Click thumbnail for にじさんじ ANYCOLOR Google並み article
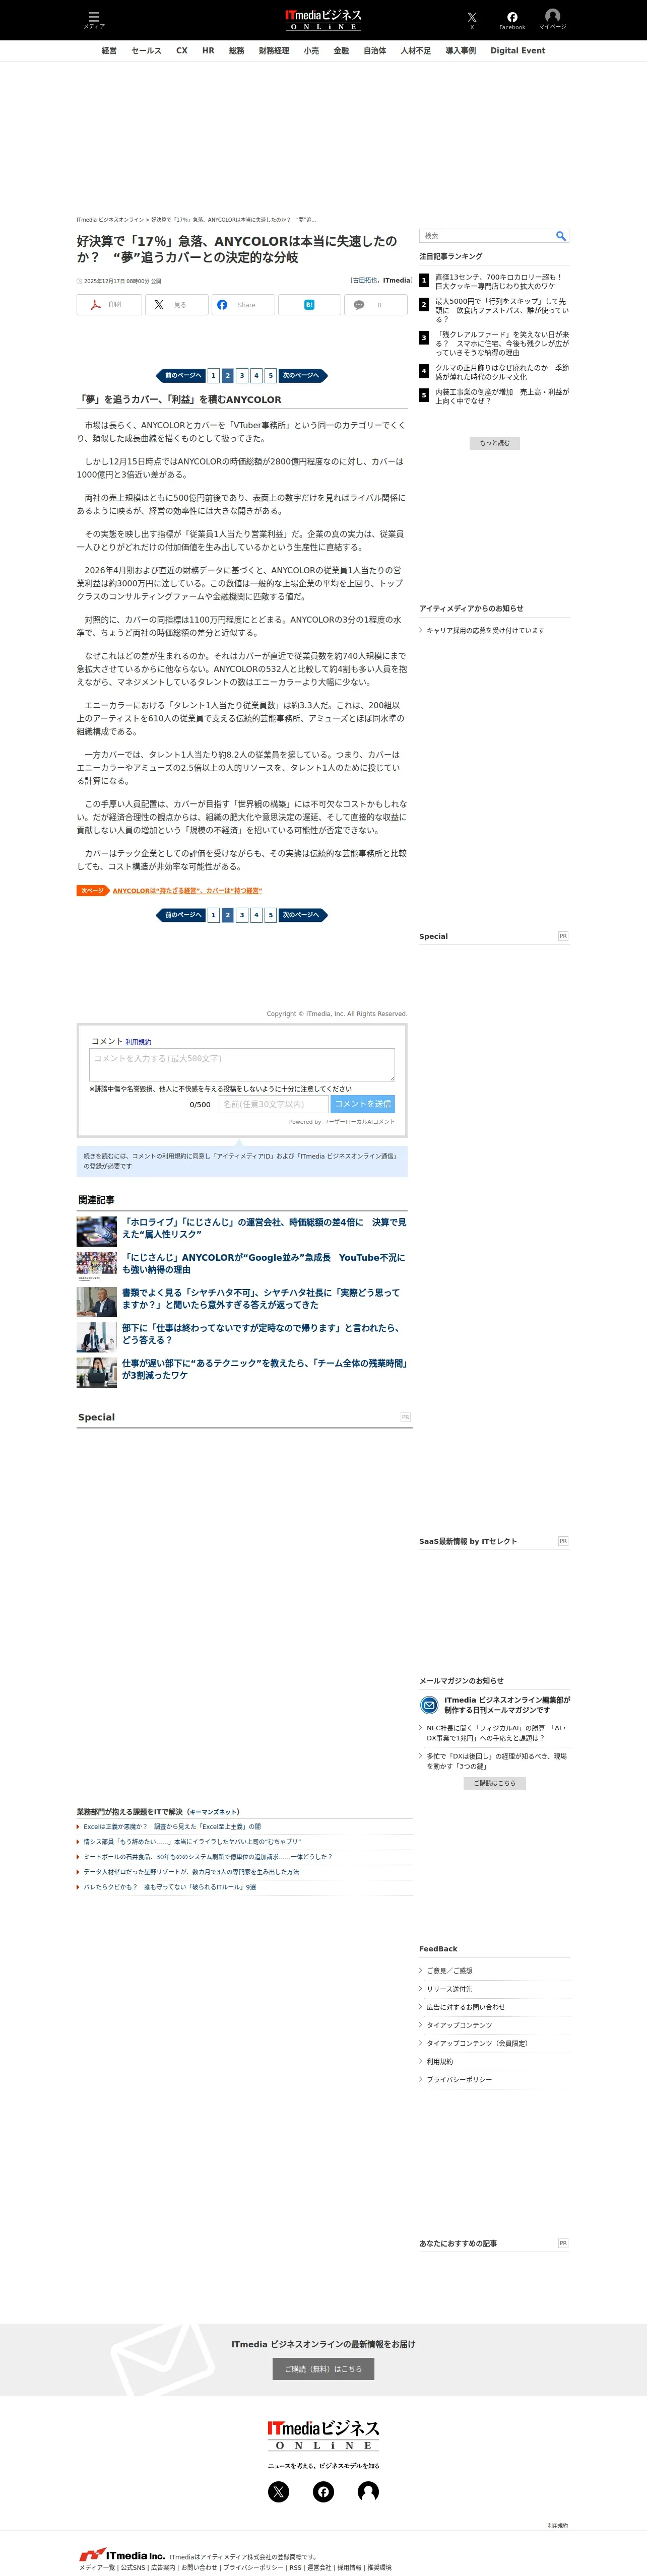Viewport: 647px width, 2576px height. coord(97,1266)
